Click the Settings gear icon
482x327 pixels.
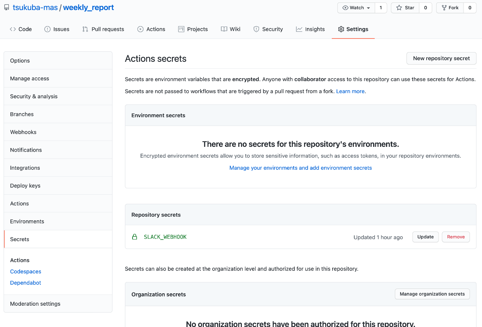341,29
